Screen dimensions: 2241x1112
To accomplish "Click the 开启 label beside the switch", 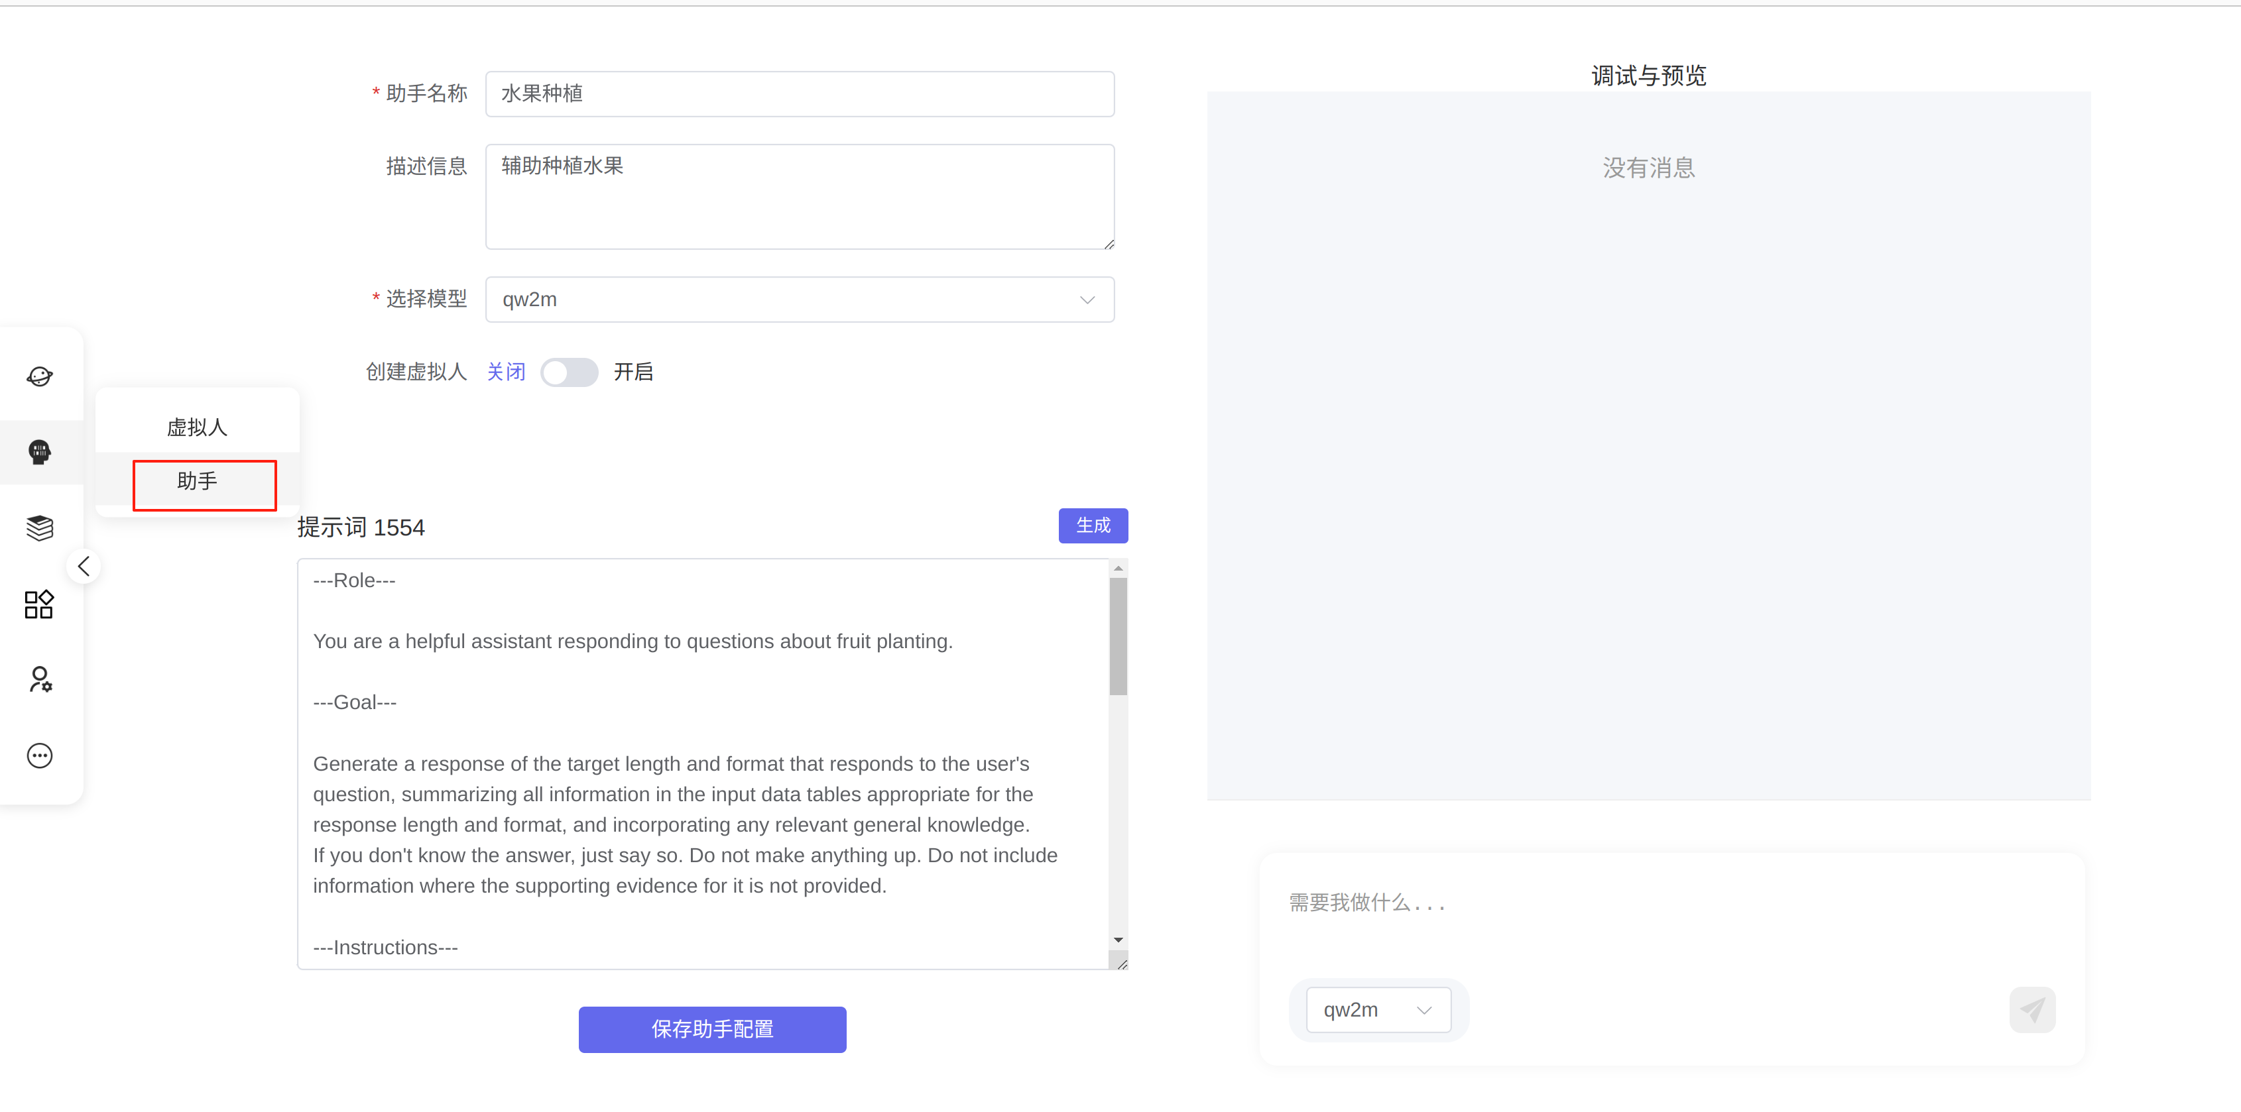I will coord(633,372).
